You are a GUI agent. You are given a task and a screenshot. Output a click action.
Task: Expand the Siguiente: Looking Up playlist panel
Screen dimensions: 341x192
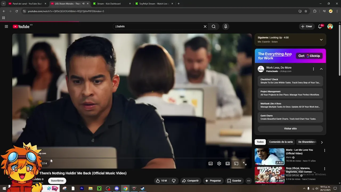click(321, 39)
